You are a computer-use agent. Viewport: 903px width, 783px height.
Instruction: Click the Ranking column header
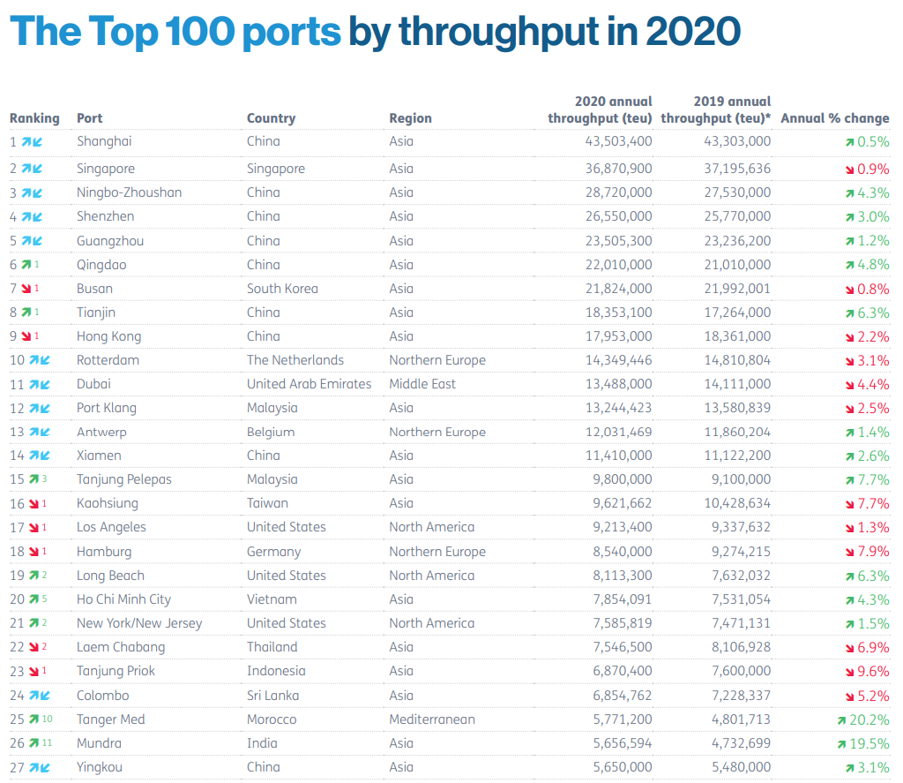point(33,117)
